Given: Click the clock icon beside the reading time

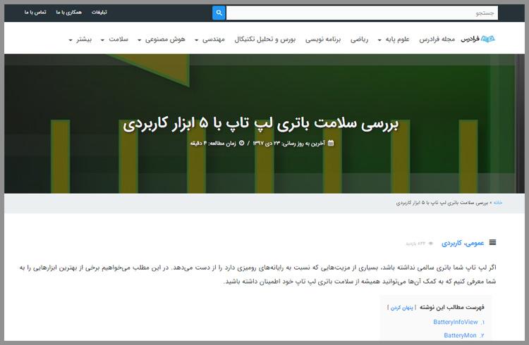Looking at the screenshot, I should point(241,143).
